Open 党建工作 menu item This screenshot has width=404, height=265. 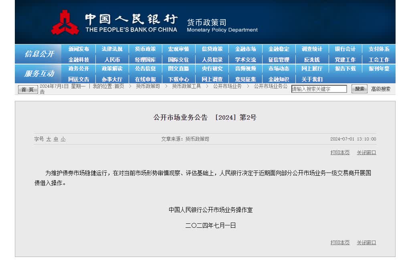345,60
